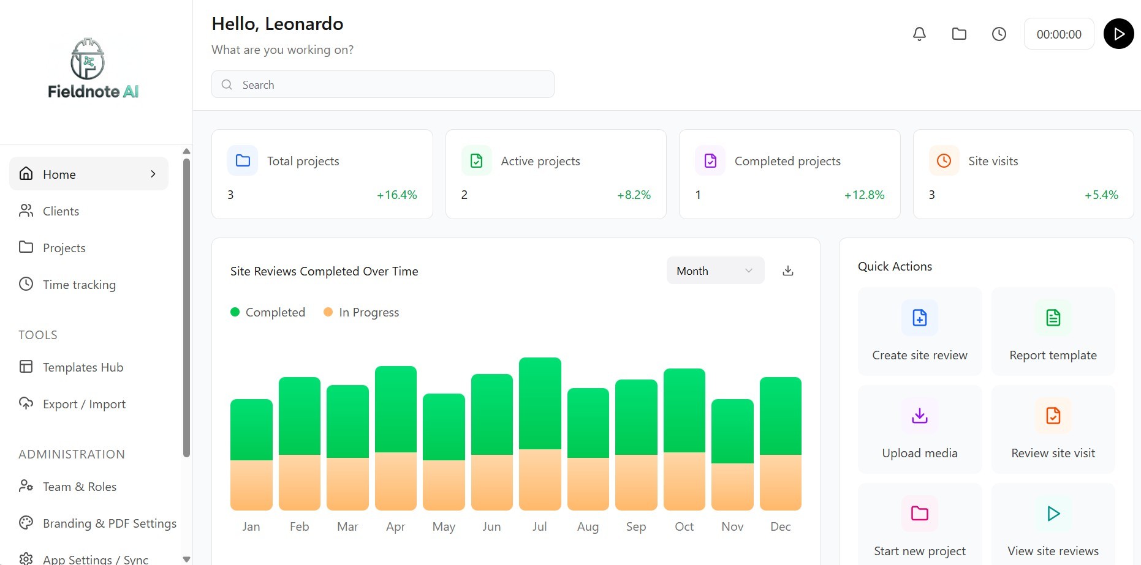Start the timer with play button
The width and height of the screenshot is (1141, 565).
pyautogui.click(x=1118, y=34)
